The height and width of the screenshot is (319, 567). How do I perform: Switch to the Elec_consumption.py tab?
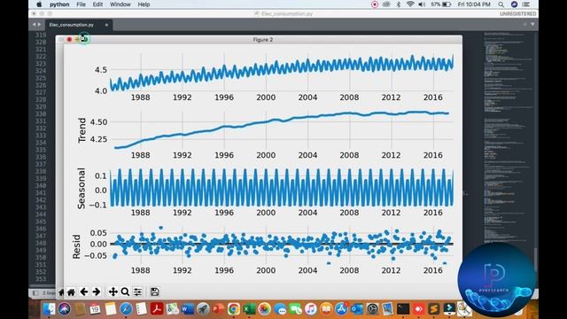tap(71, 25)
